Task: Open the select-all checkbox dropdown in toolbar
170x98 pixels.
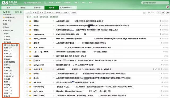Action: click(x=28, y=13)
